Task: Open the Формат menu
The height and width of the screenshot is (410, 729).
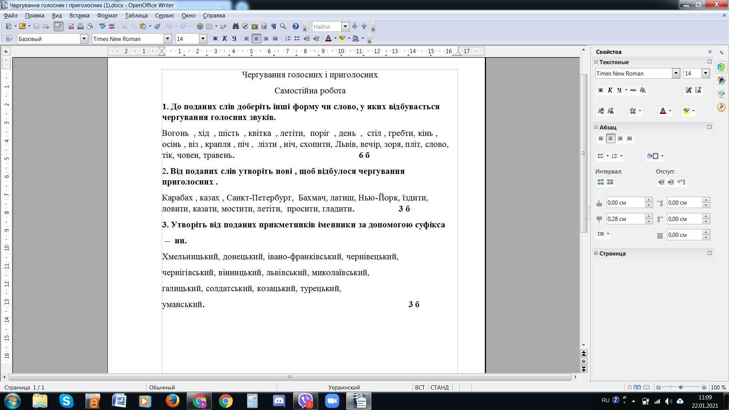Action: [x=107, y=16]
